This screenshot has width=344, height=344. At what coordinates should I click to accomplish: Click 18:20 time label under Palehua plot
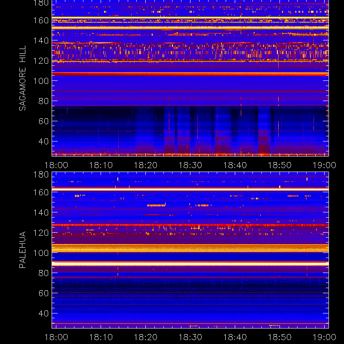point(146,337)
